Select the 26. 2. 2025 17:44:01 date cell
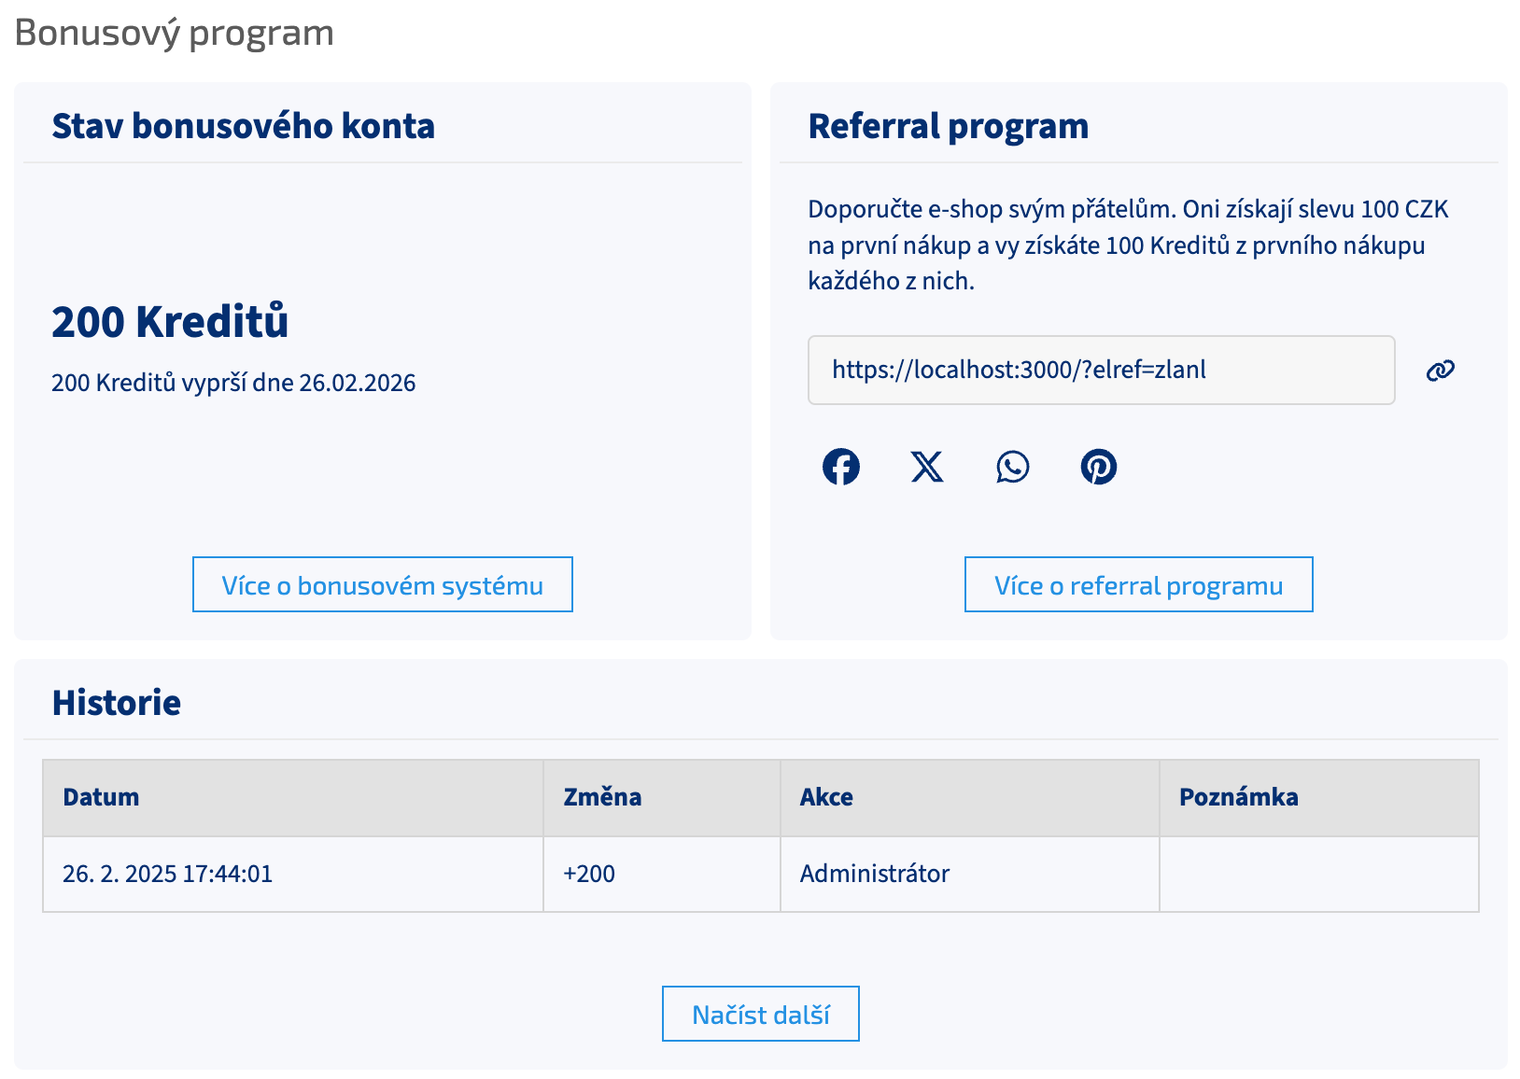Image resolution: width=1520 pixels, height=1079 pixels. pyautogui.click(x=168, y=874)
